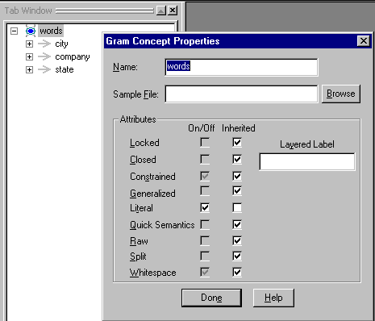Toggle the Locked On/Off checkbox
The height and width of the screenshot is (321, 375).
tap(205, 142)
